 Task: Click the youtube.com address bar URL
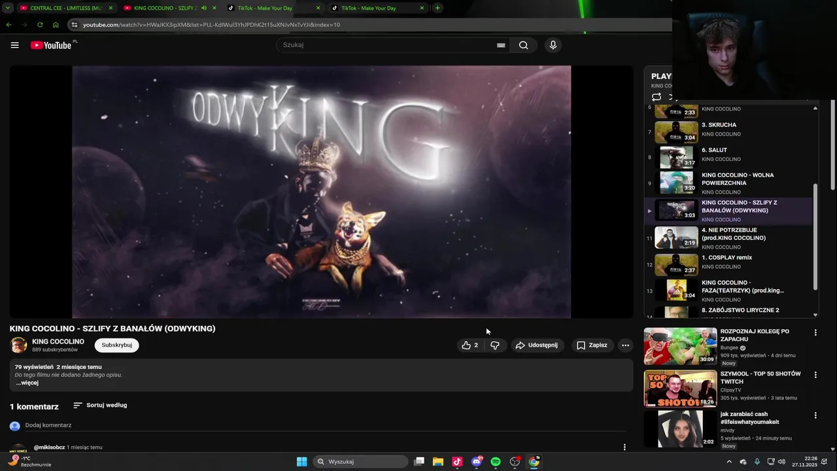[x=211, y=25]
